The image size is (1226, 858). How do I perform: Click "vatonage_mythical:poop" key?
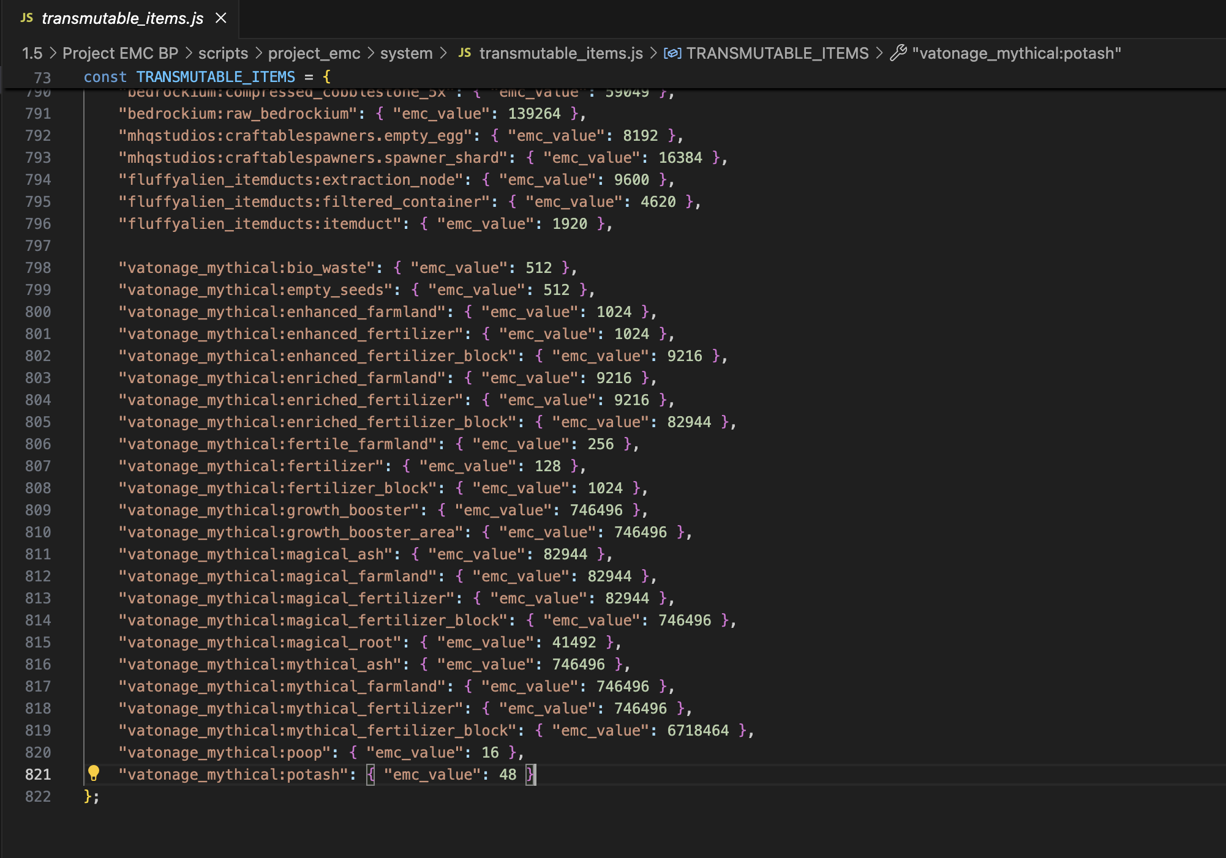[x=225, y=752]
